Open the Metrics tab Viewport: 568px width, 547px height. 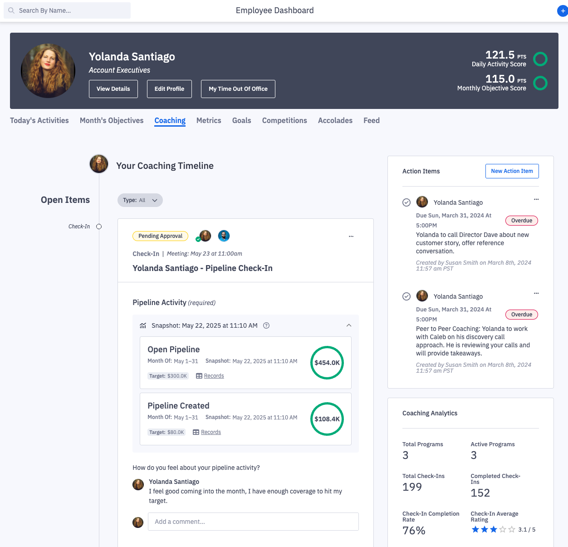click(209, 120)
